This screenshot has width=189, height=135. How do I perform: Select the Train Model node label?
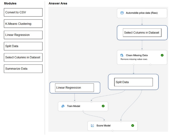[73, 106]
